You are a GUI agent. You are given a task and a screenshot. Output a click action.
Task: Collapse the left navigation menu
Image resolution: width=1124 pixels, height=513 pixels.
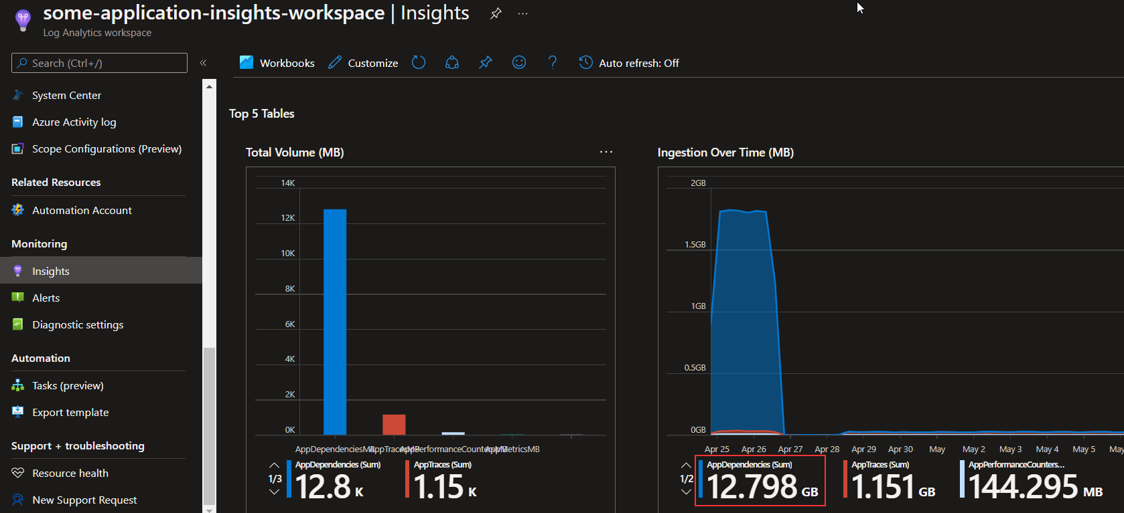tap(203, 63)
